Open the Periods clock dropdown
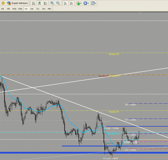 tap(86, 3)
